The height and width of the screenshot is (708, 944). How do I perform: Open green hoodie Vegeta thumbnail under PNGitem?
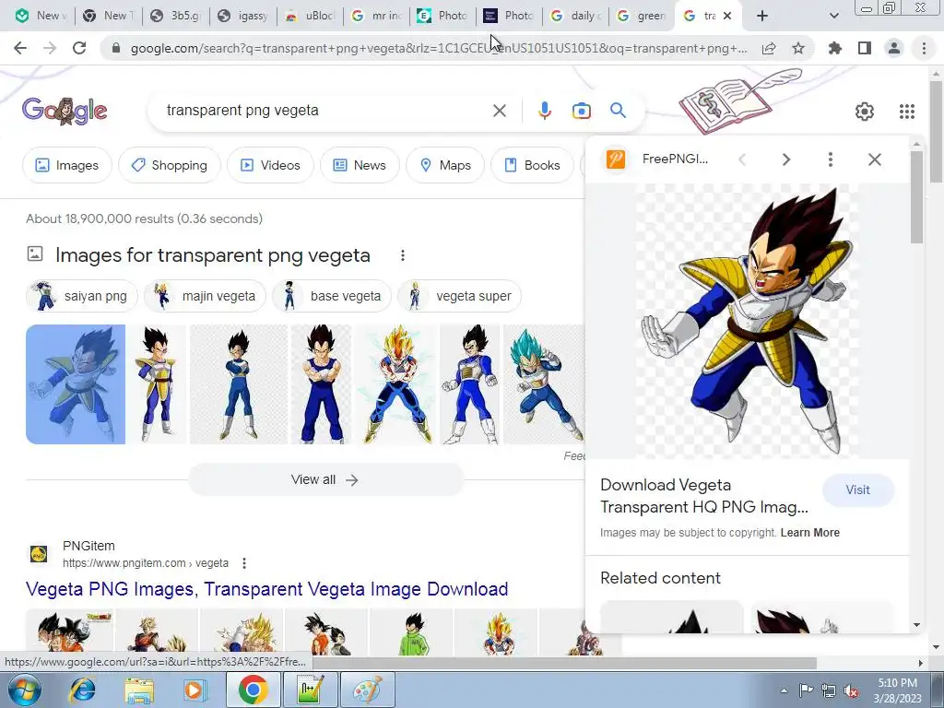pos(412,632)
